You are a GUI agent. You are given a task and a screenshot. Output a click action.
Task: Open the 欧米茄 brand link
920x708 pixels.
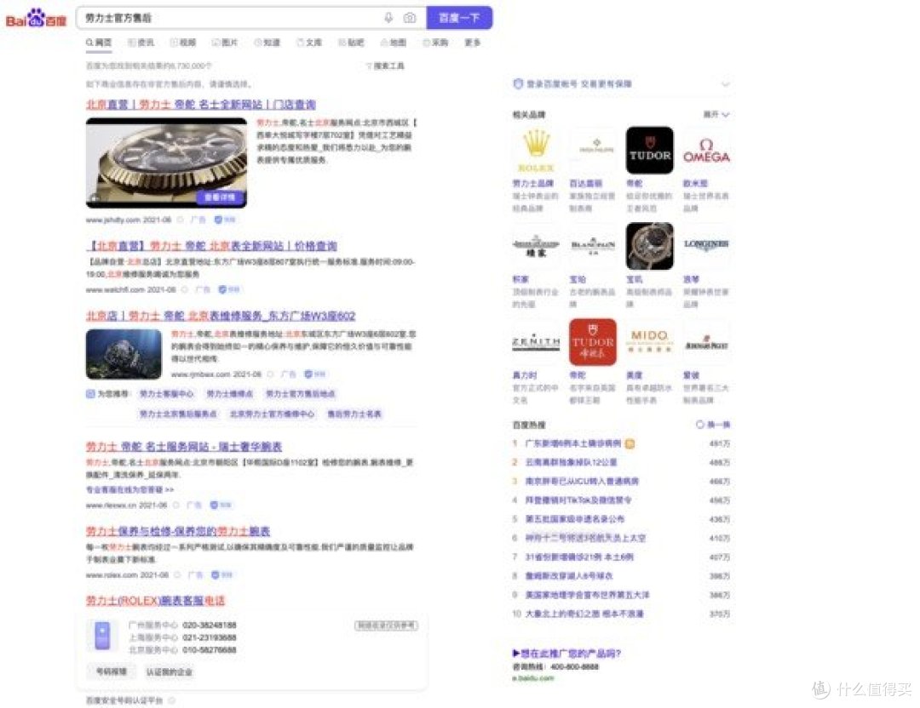695,184
